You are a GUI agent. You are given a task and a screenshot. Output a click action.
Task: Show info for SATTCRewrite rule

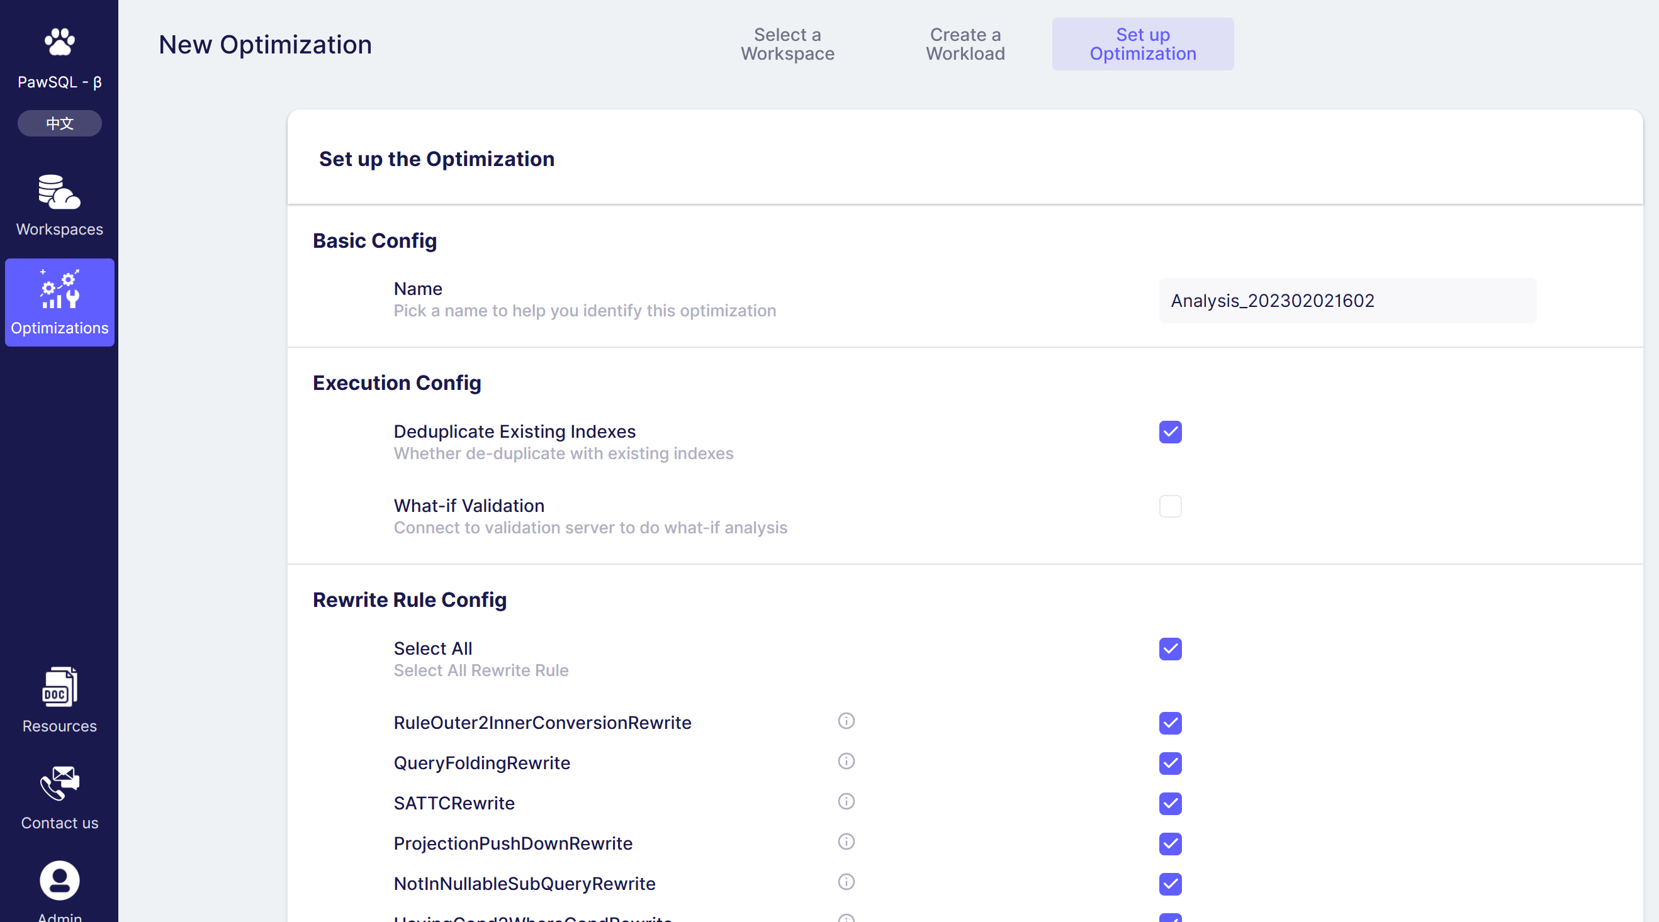click(x=846, y=802)
